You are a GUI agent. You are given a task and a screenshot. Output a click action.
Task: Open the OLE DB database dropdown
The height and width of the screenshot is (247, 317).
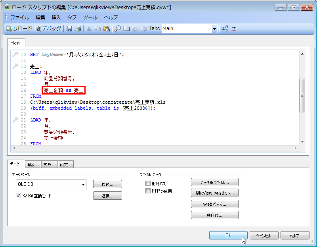[83, 184]
